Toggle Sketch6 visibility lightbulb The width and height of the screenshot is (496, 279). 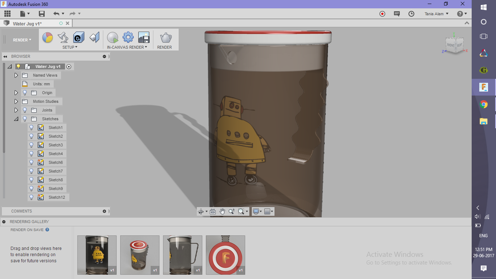[x=31, y=162]
